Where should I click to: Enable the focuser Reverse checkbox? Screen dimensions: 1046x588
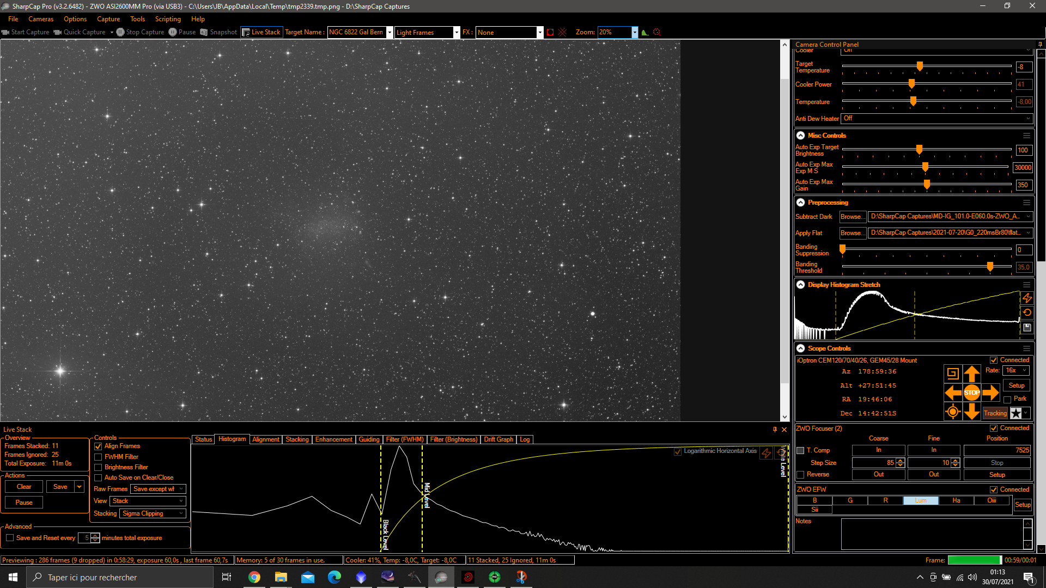click(x=800, y=474)
